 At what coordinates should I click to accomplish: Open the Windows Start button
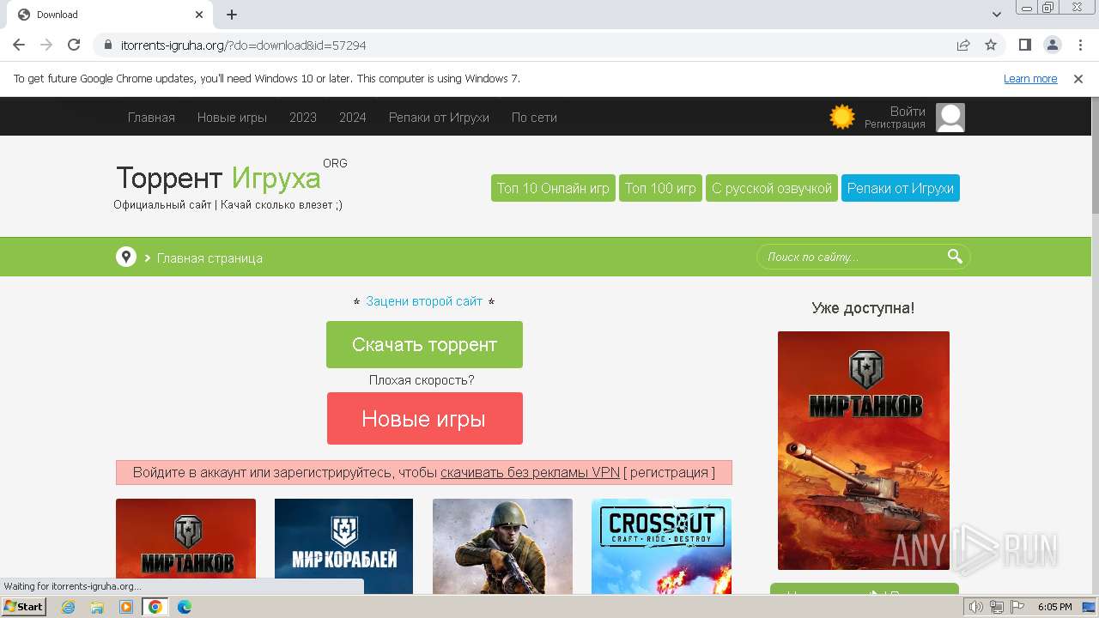pyautogui.click(x=23, y=607)
